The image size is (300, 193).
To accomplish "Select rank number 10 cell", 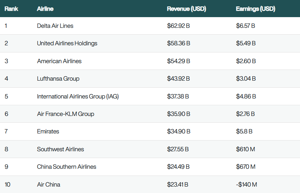I will pyautogui.click(x=7, y=184).
